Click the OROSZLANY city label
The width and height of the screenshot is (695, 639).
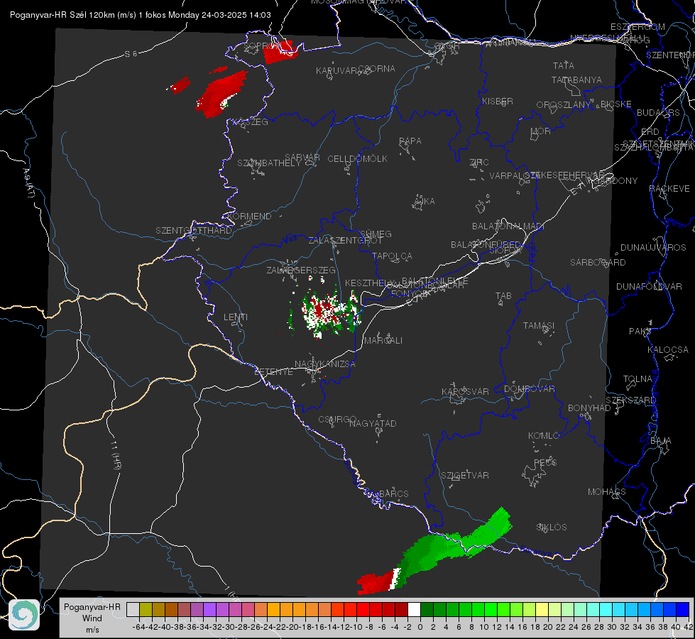(x=564, y=105)
